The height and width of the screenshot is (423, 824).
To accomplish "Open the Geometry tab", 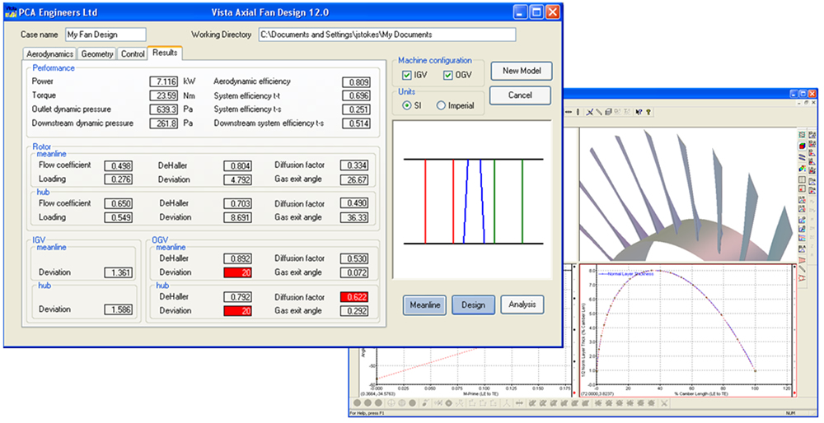I will pyautogui.click(x=97, y=54).
